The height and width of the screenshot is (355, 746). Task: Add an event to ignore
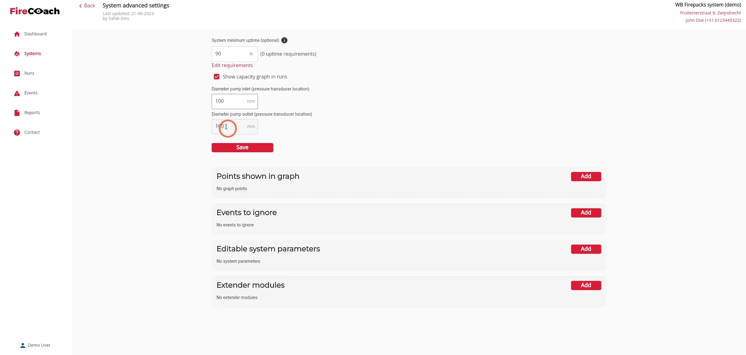586,213
